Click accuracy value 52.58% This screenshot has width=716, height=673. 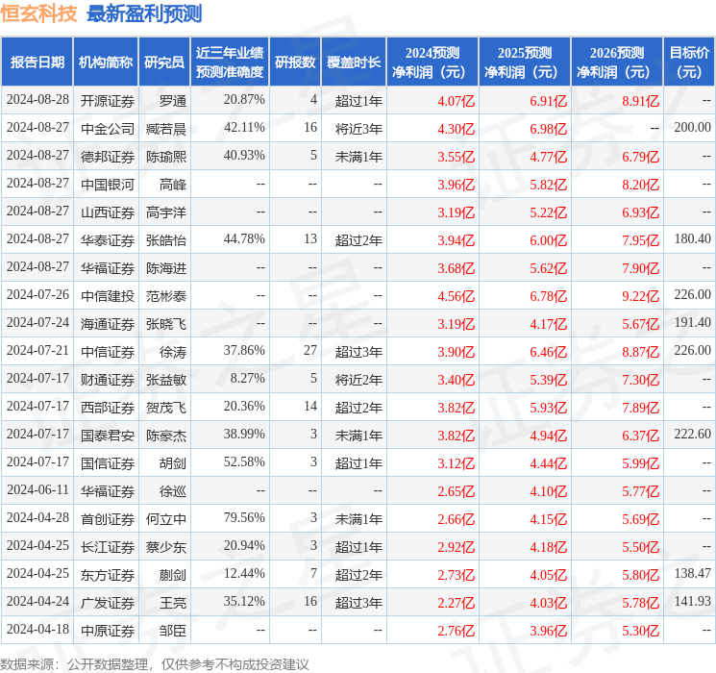point(244,461)
